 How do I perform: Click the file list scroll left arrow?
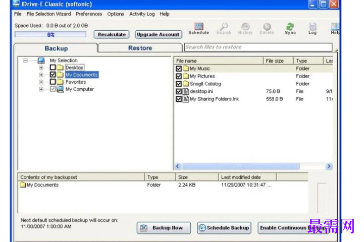point(178,166)
